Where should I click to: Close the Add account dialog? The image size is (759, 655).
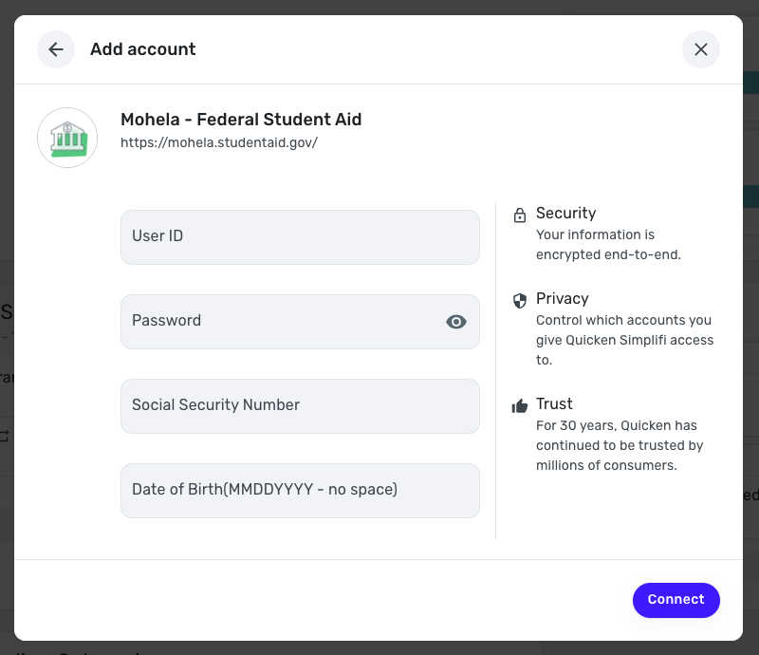[701, 49]
